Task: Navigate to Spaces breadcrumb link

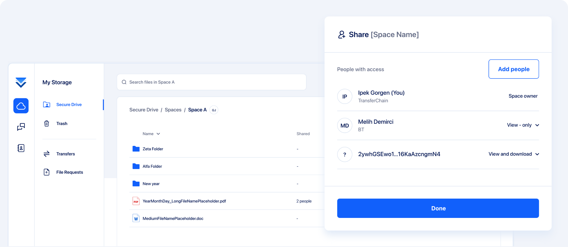Action: (173, 110)
